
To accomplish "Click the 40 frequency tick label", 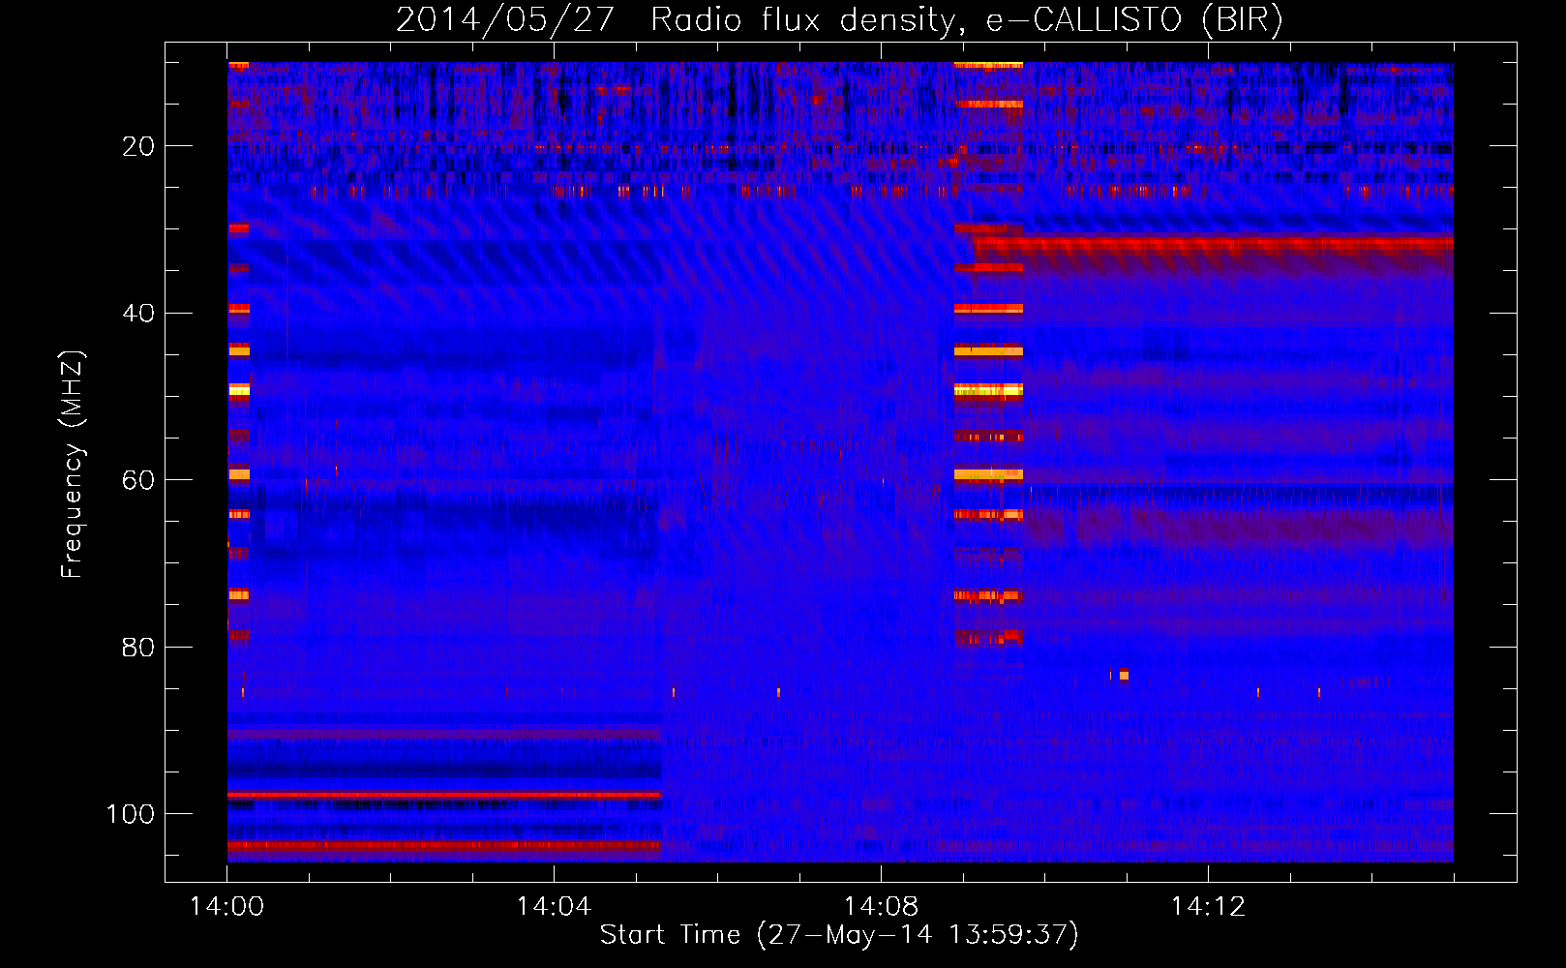I will click(x=139, y=314).
